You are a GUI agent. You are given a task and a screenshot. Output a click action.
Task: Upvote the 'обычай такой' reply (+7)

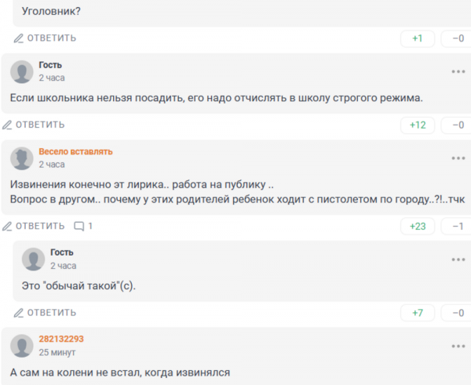417,313
